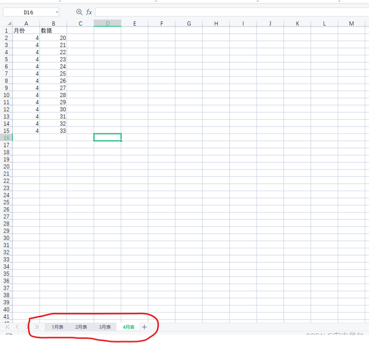Image resolution: width=369 pixels, height=343 pixels.
Task: Go to previous sheet navigation arrow
Action: [x=17, y=327]
